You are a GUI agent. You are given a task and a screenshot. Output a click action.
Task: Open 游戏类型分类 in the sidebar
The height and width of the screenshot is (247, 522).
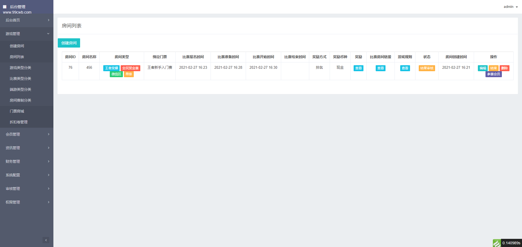pyautogui.click(x=27, y=68)
